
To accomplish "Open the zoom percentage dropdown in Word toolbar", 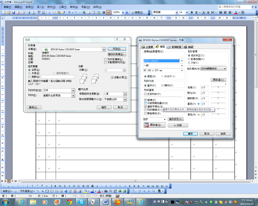I will tap(123, 12).
